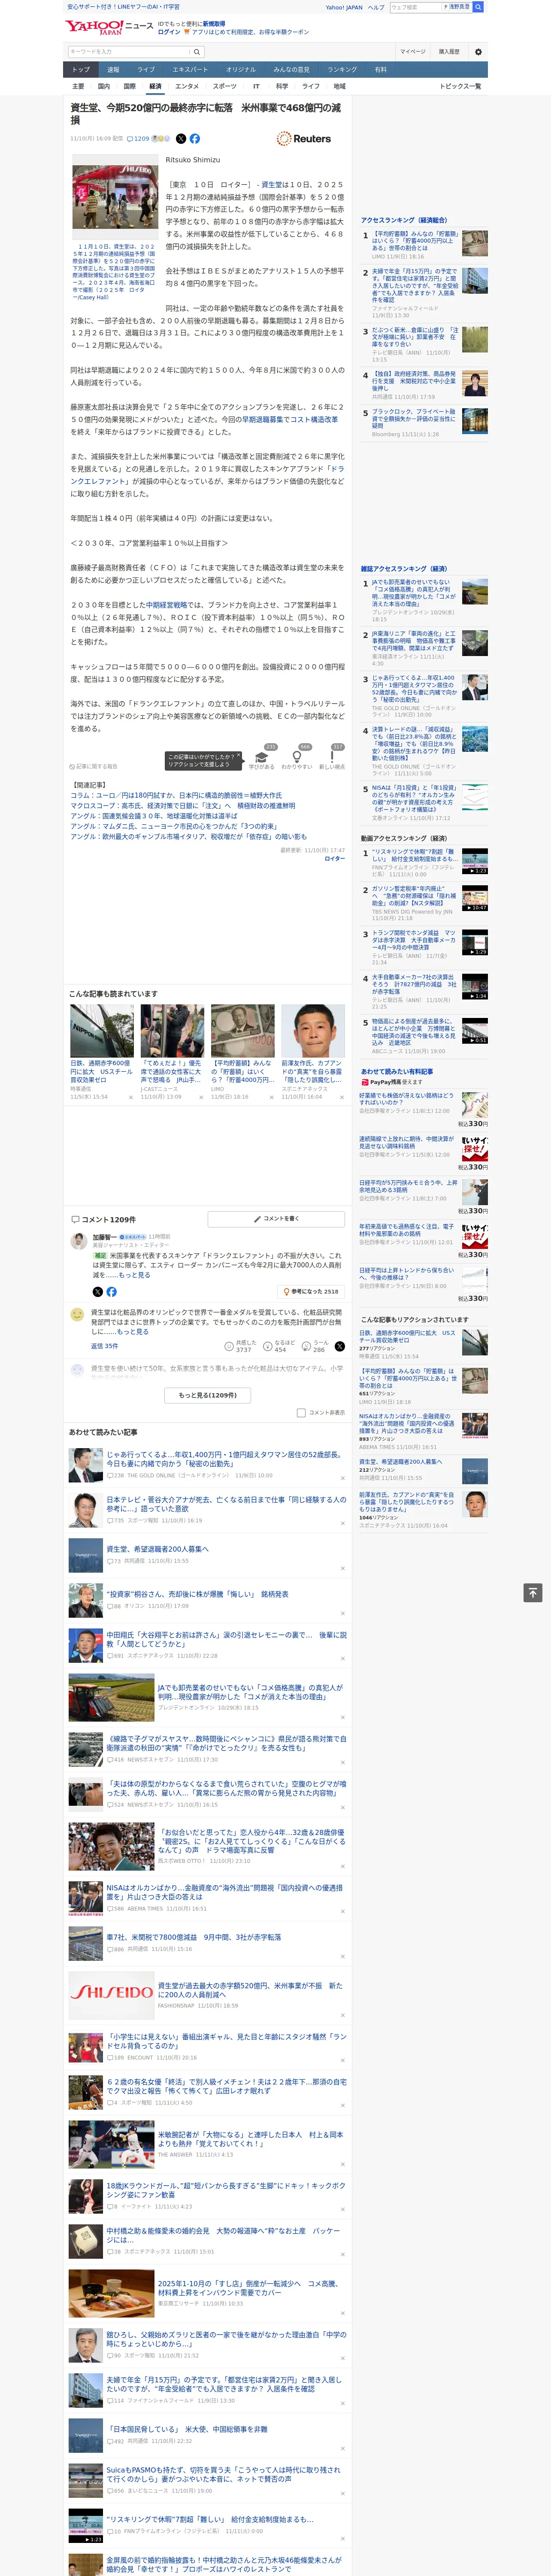Click the コメントを書く button
Image resolution: width=551 pixels, height=2576 pixels.
[276, 1219]
